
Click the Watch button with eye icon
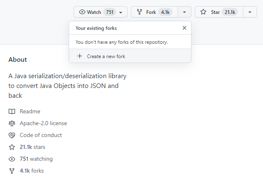tap(101, 12)
